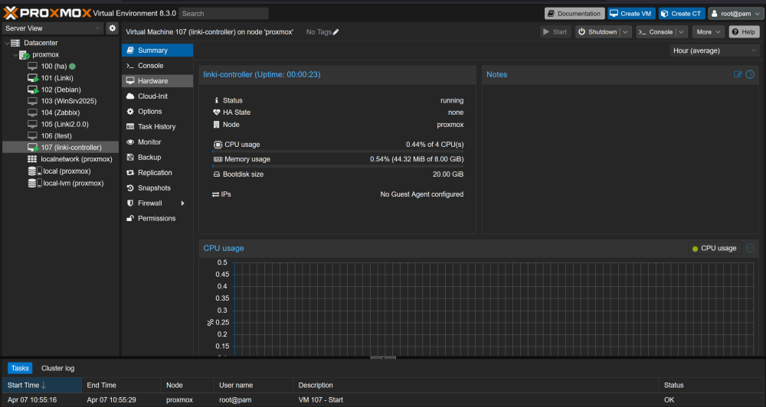Click the Console button in the top bar

point(656,31)
